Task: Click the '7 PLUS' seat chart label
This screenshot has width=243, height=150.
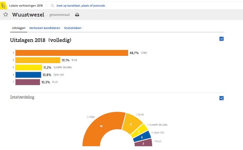Action: pyautogui.click(x=157, y=141)
